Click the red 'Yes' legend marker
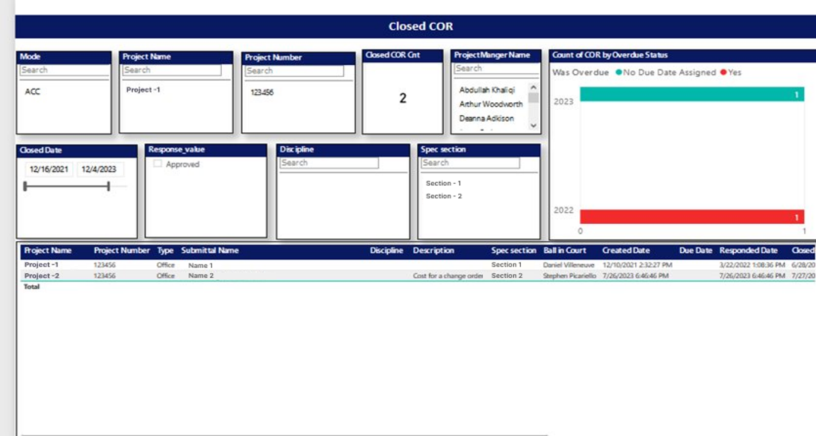Image resolution: width=816 pixels, height=436 pixels. tap(723, 72)
